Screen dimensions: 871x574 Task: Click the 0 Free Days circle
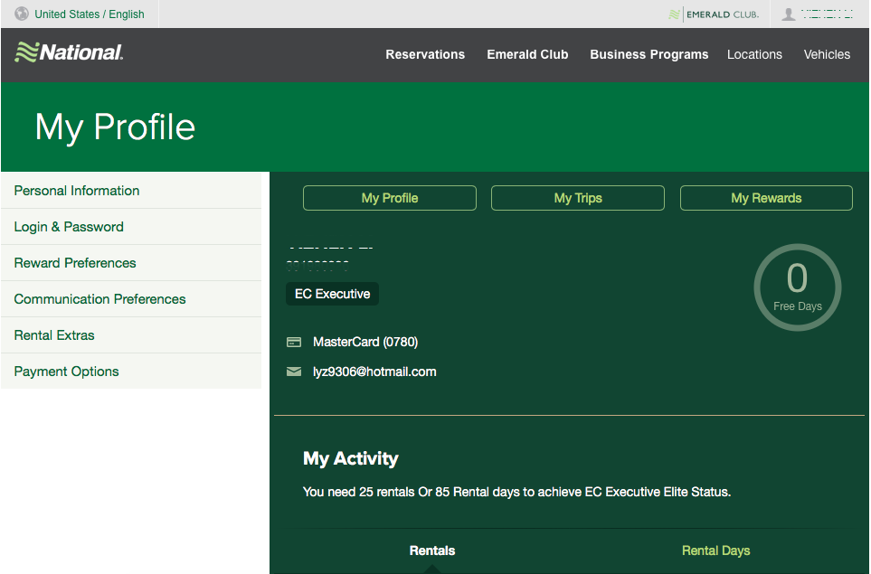pos(797,287)
